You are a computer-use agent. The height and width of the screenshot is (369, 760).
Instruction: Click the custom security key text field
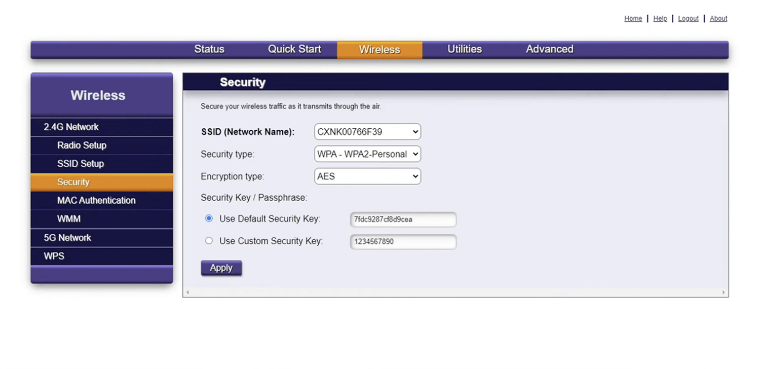(x=403, y=242)
